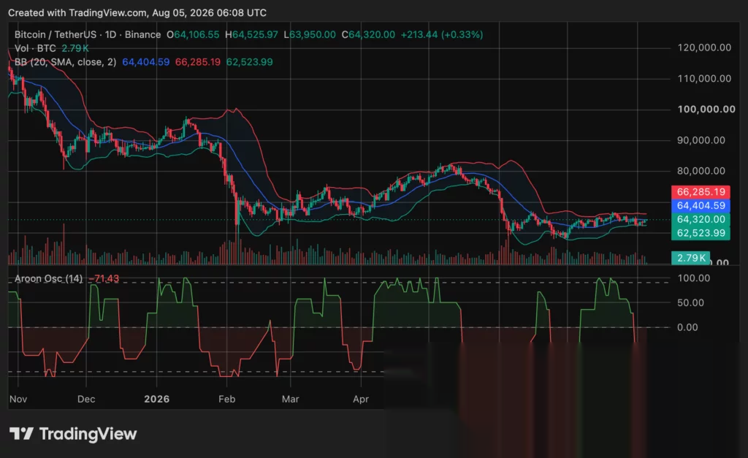Click the Dec time axis label
Viewport: 748px width, 458px height.
(x=86, y=399)
